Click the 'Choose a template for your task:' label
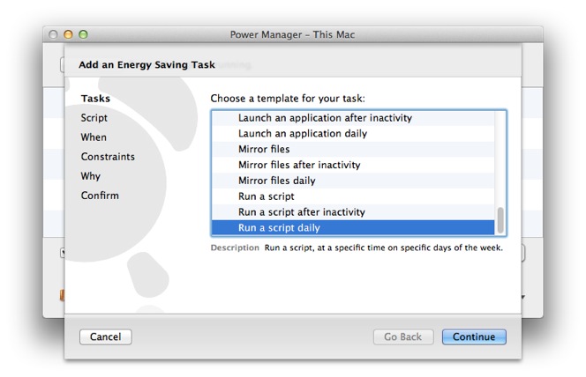The height and width of the screenshot is (377, 586). coord(288,99)
